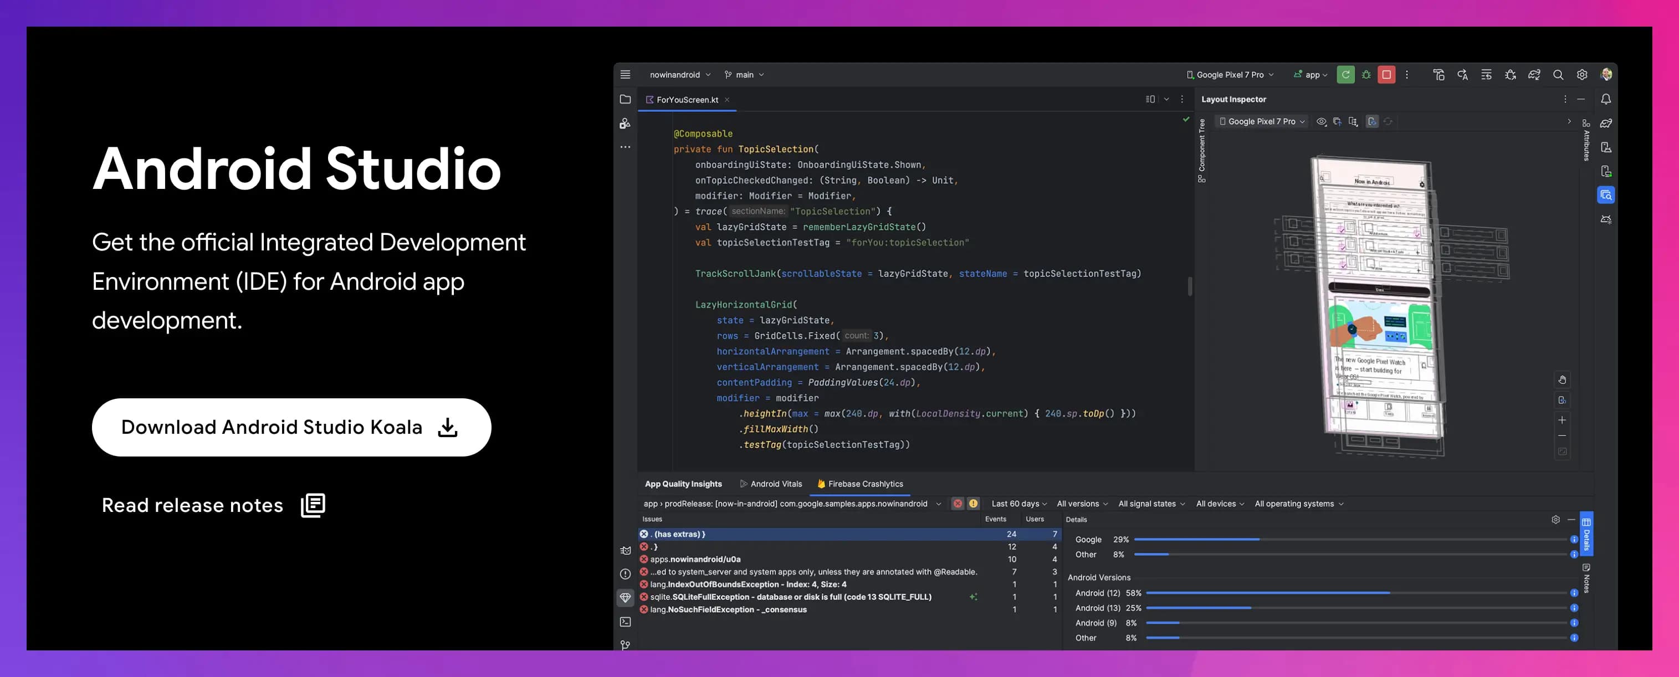Select the '(has extras) }' issue row
The height and width of the screenshot is (677, 1679).
point(849,534)
